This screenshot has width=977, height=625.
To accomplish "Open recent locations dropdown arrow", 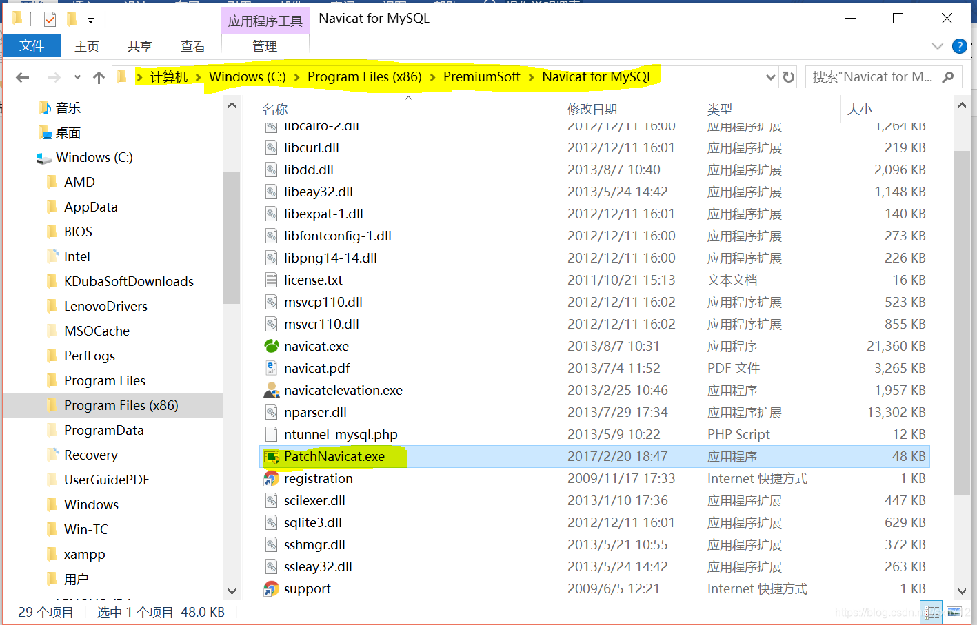I will tap(77, 77).
